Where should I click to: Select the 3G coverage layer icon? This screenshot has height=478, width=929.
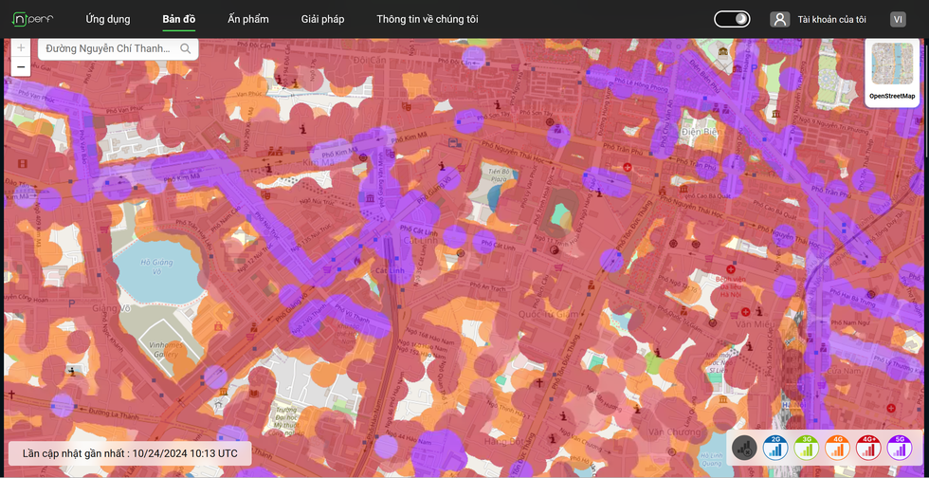(806, 448)
